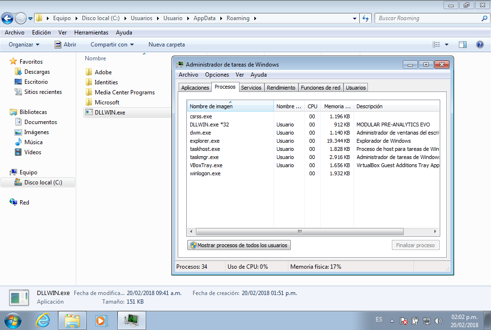Open Opciones menu in Task Manager
Screen dimensions: 491x330
click(217, 75)
